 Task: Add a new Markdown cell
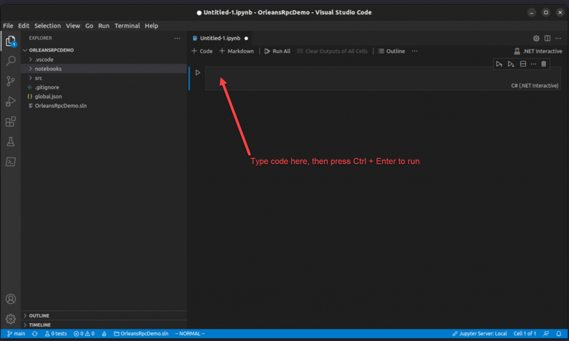pyautogui.click(x=237, y=51)
